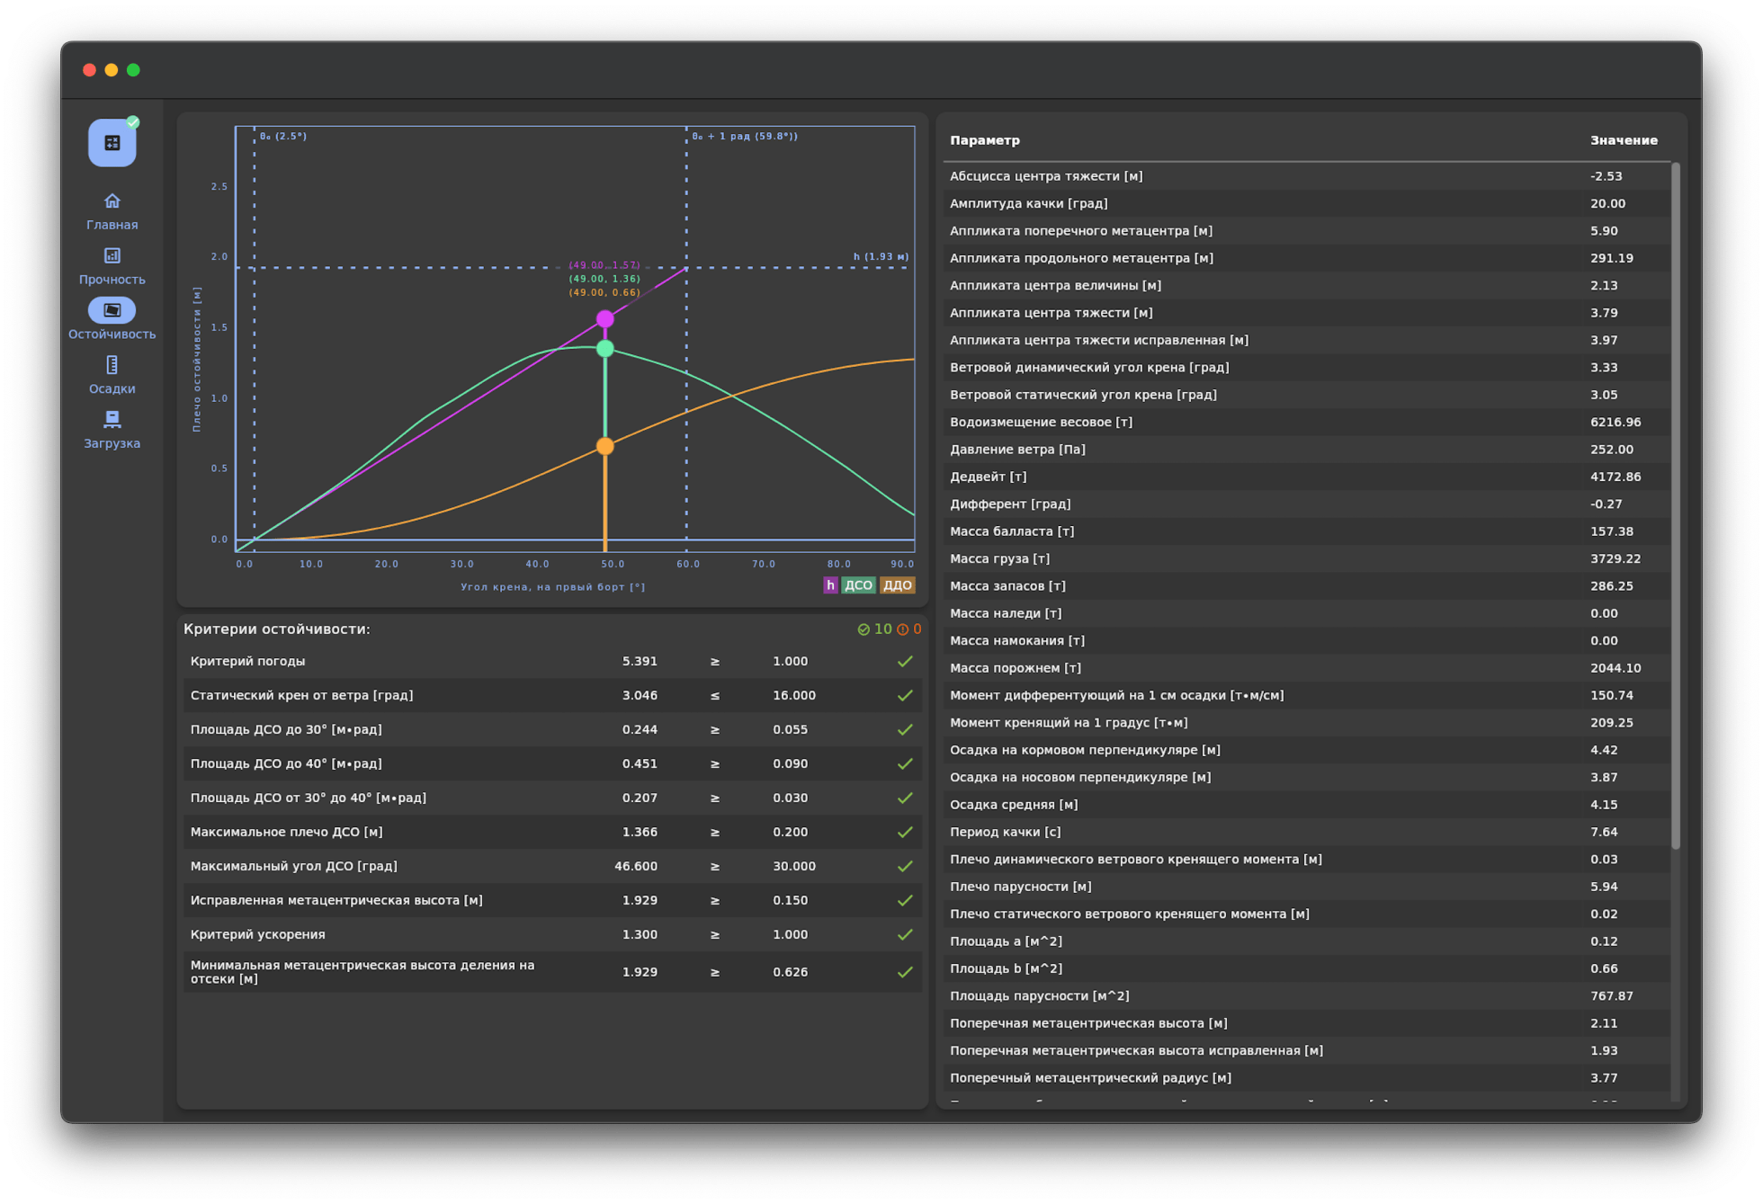The height and width of the screenshot is (1204, 1763).
Task: Toggle the h curve legend button
Action: click(830, 585)
